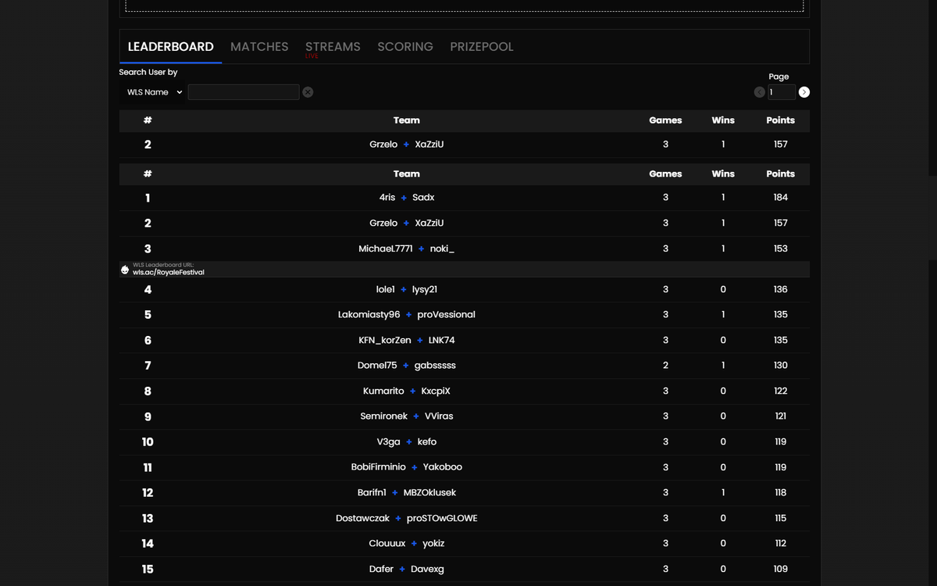
Task: Click the 118 points value of Barifn1 team
Action: coord(781,493)
